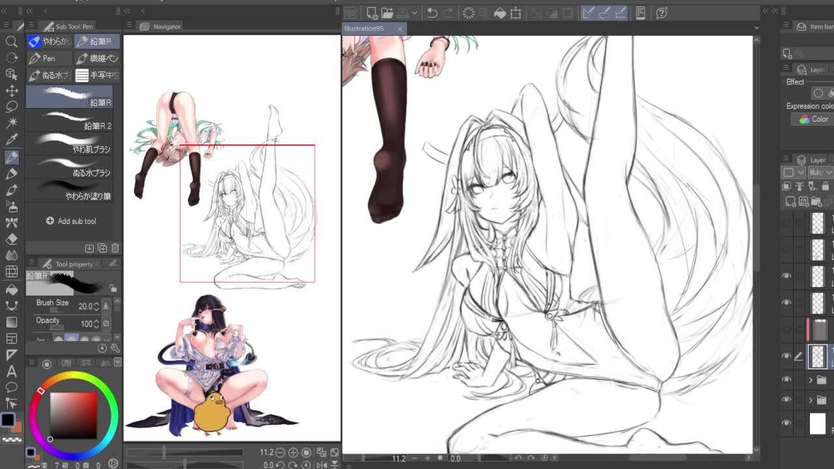Viewport: 834px width, 469px height.
Task: Click the Clear (delete) spinner icon
Action: coord(468,13)
